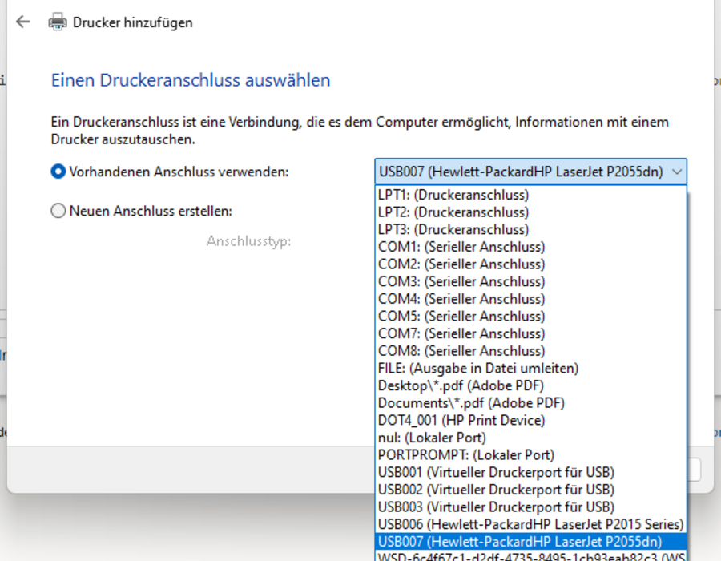
Task: Choose LPT2: (Druckeranschluss) from the list
Action: [x=531, y=212]
